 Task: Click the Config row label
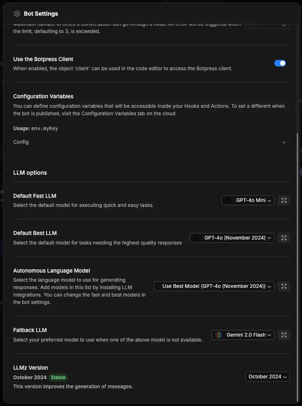click(21, 142)
